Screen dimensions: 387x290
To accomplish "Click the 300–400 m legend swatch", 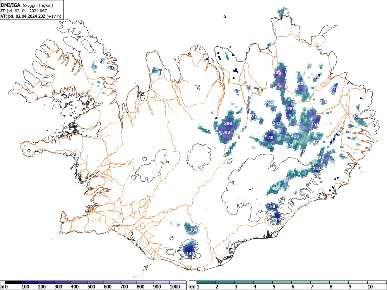I will point(63,282).
